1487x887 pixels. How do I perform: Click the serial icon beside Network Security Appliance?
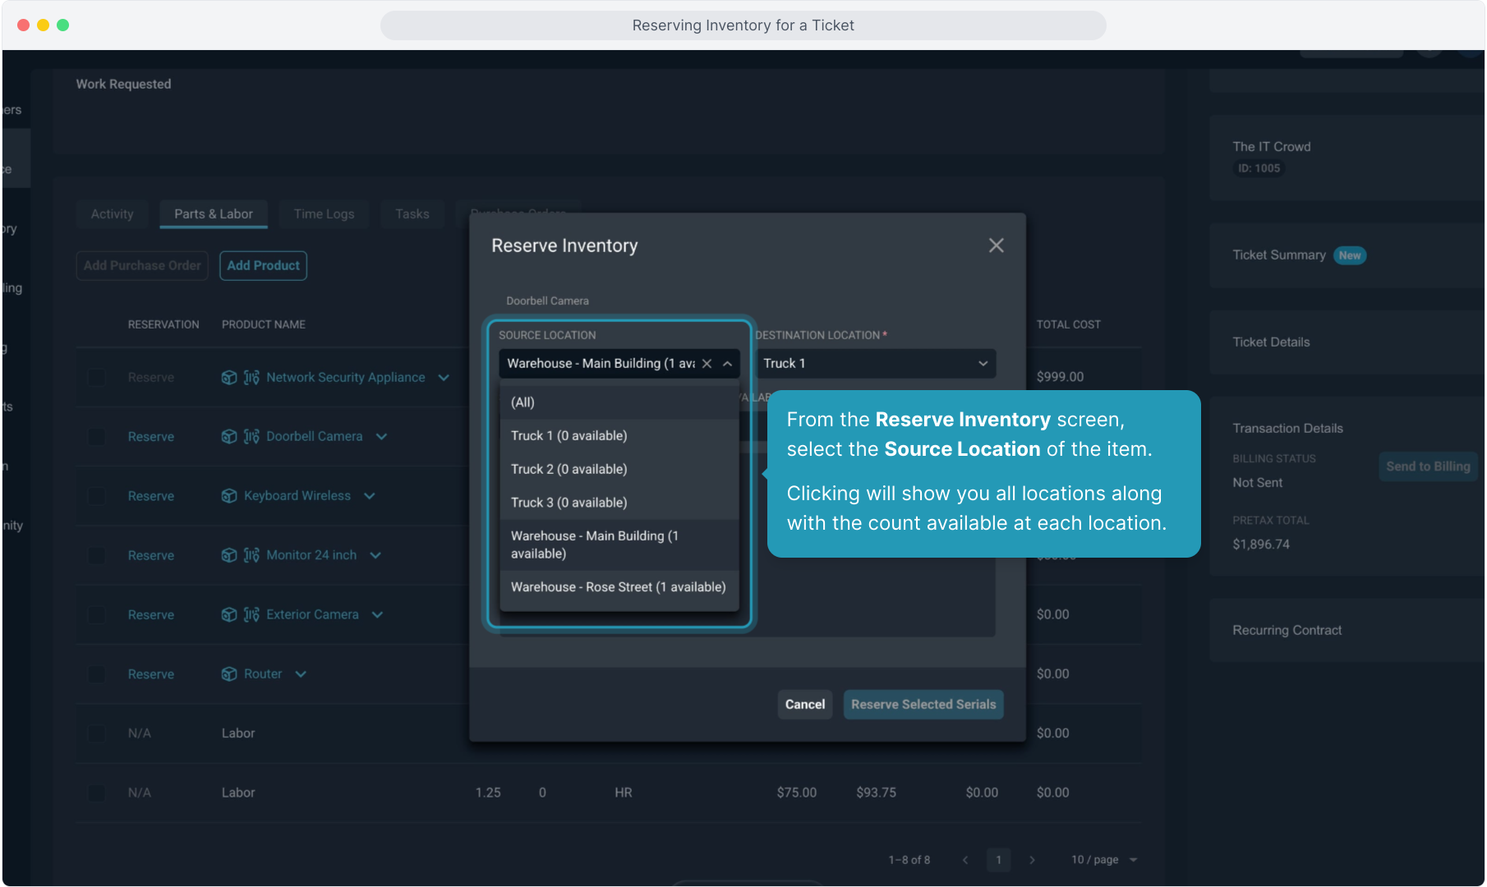click(251, 378)
